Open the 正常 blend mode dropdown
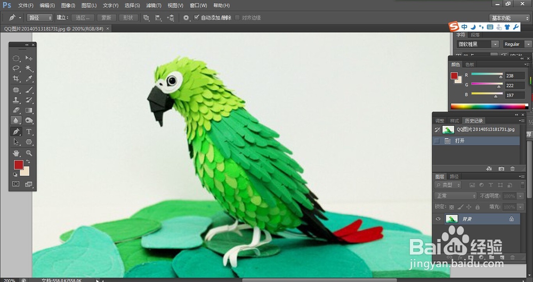The height and width of the screenshot is (282, 533). 456,196
